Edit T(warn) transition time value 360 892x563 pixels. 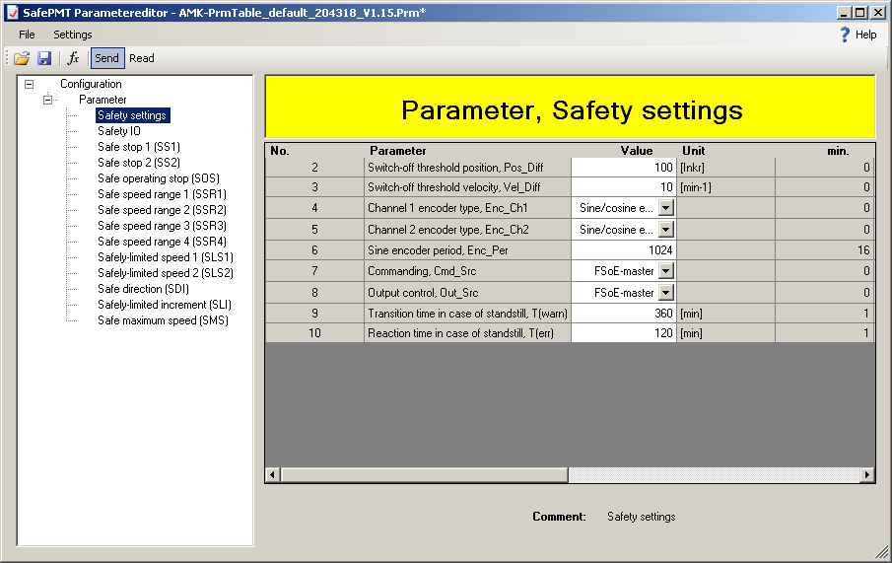[624, 314]
